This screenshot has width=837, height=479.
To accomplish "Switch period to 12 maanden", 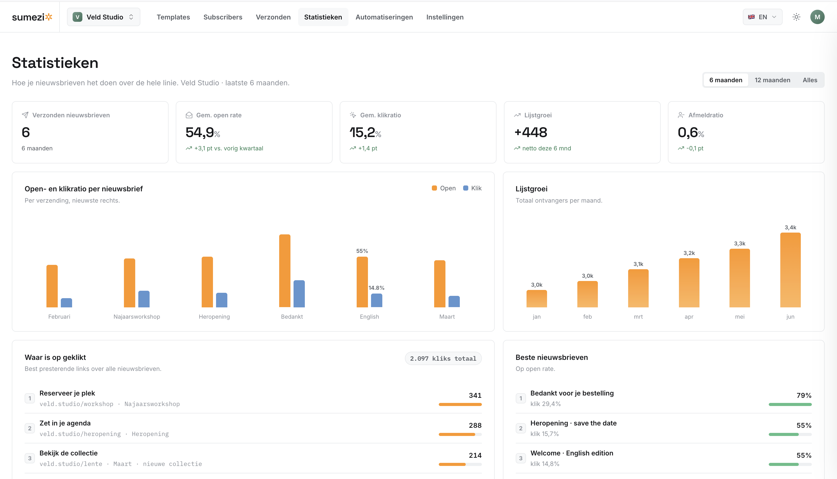I will coord(772,80).
